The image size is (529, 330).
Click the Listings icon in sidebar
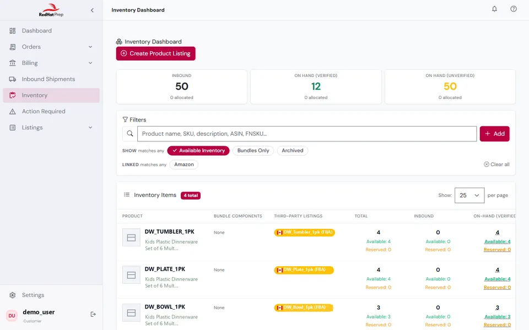(x=13, y=128)
